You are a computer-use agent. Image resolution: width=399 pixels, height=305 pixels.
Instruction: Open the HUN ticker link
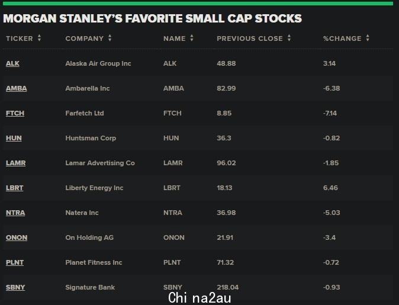[14, 138]
